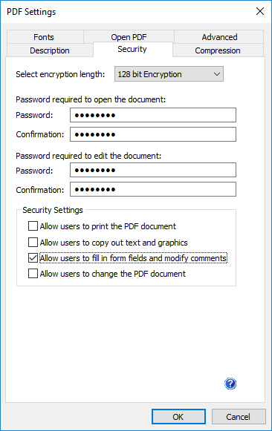Image resolution: width=272 pixels, height=431 pixels.
Task: Click the open-document Confirmation field
Action: click(153, 134)
